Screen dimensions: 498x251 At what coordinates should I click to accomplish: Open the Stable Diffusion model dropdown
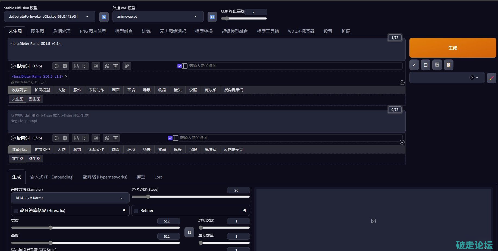pyautogui.click(x=50, y=17)
